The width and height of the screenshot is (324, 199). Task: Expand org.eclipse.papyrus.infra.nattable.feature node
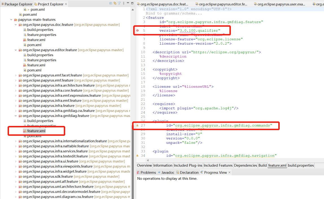(16, 146)
